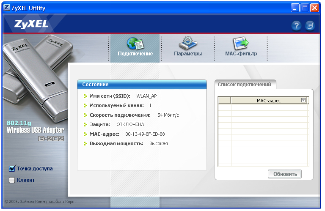Image resolution: width=325 pixels, height=211 pixels.
Task: Click the ОТКЛЮЧЕНА security value
Action: point(130,124)
